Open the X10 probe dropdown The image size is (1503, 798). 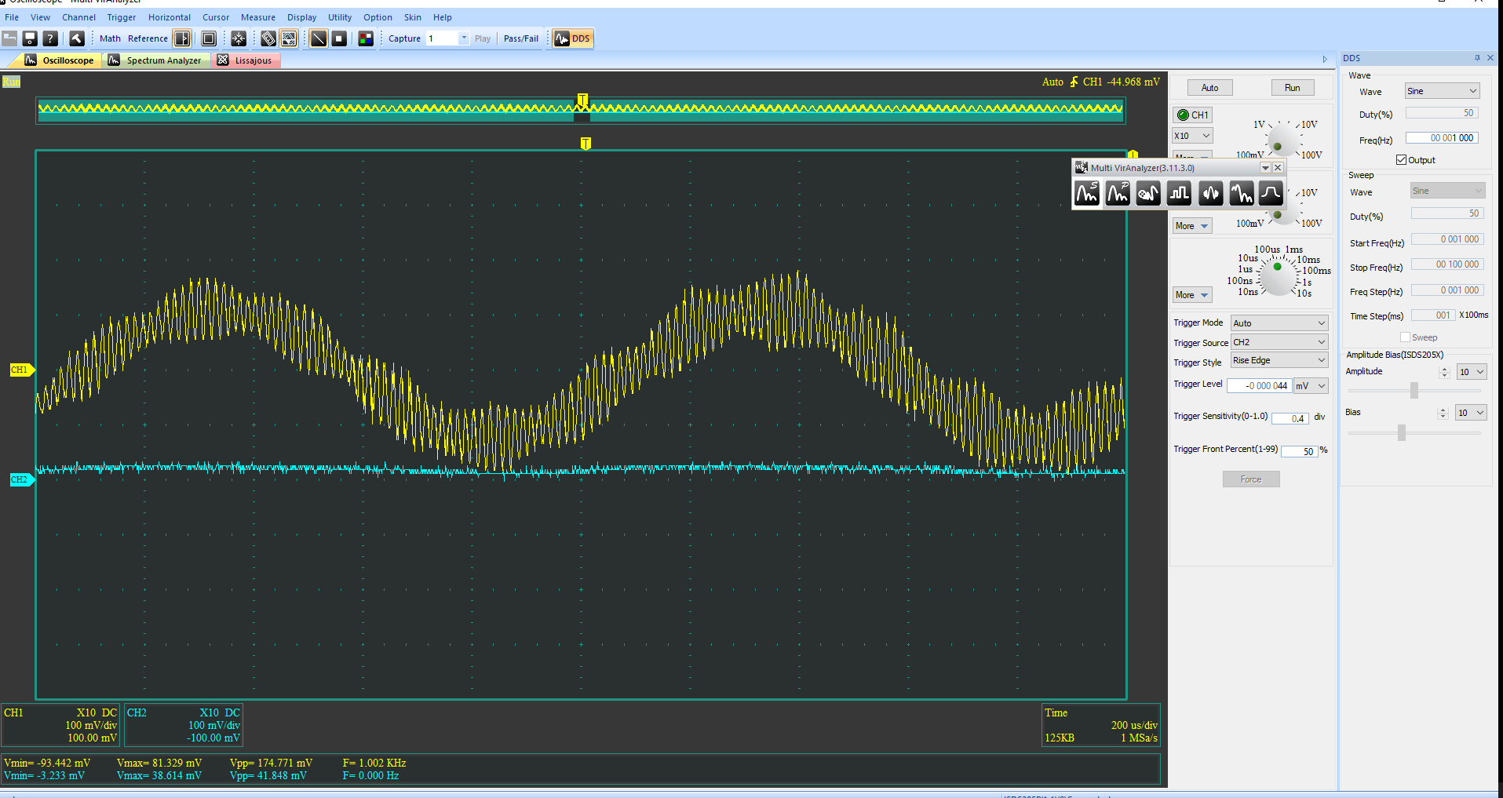(x=1193, y=136)
